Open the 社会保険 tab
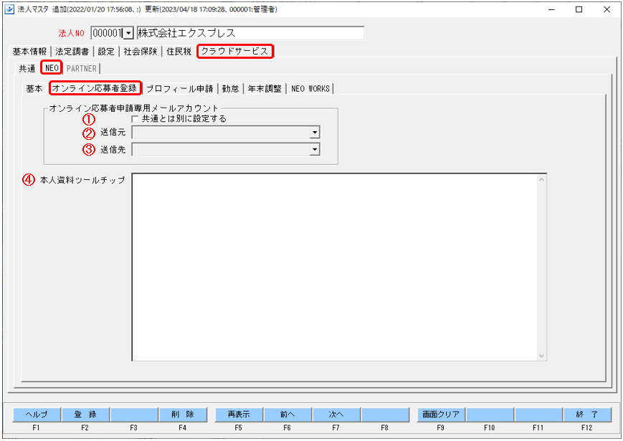Viewport: 623px width, 441px height. 141,52
